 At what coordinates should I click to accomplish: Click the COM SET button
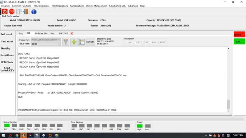click(x=90, y=42)
